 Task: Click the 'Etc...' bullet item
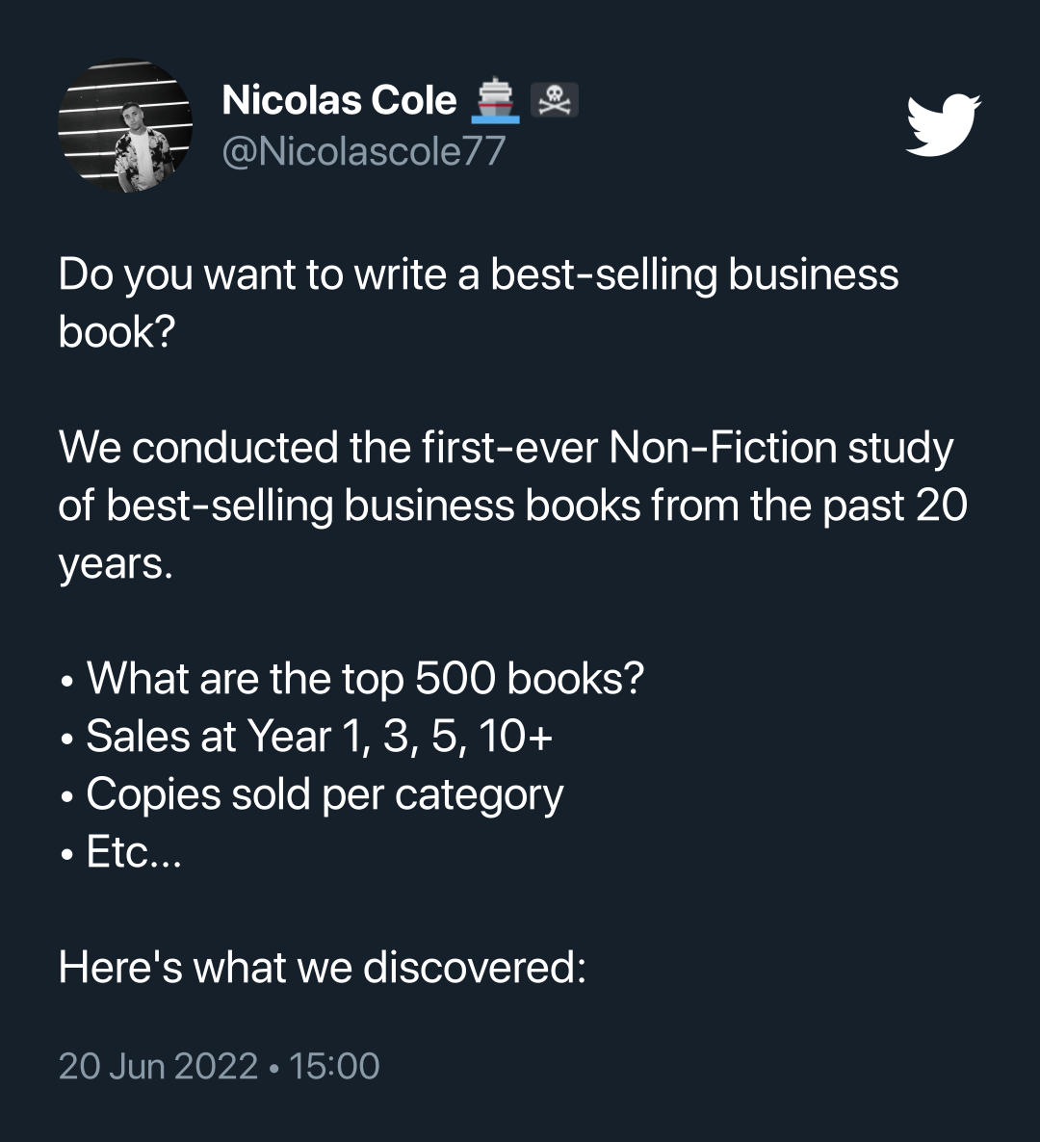click(134, 851)
